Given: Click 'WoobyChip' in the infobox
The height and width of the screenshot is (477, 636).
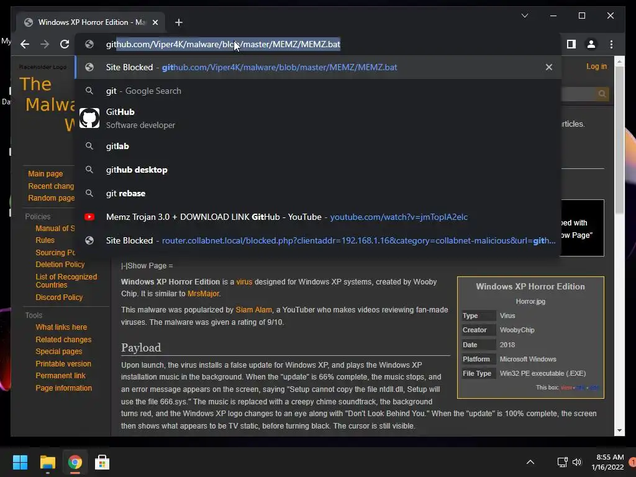Looking at the screenshot, I should tap(517, 330).
